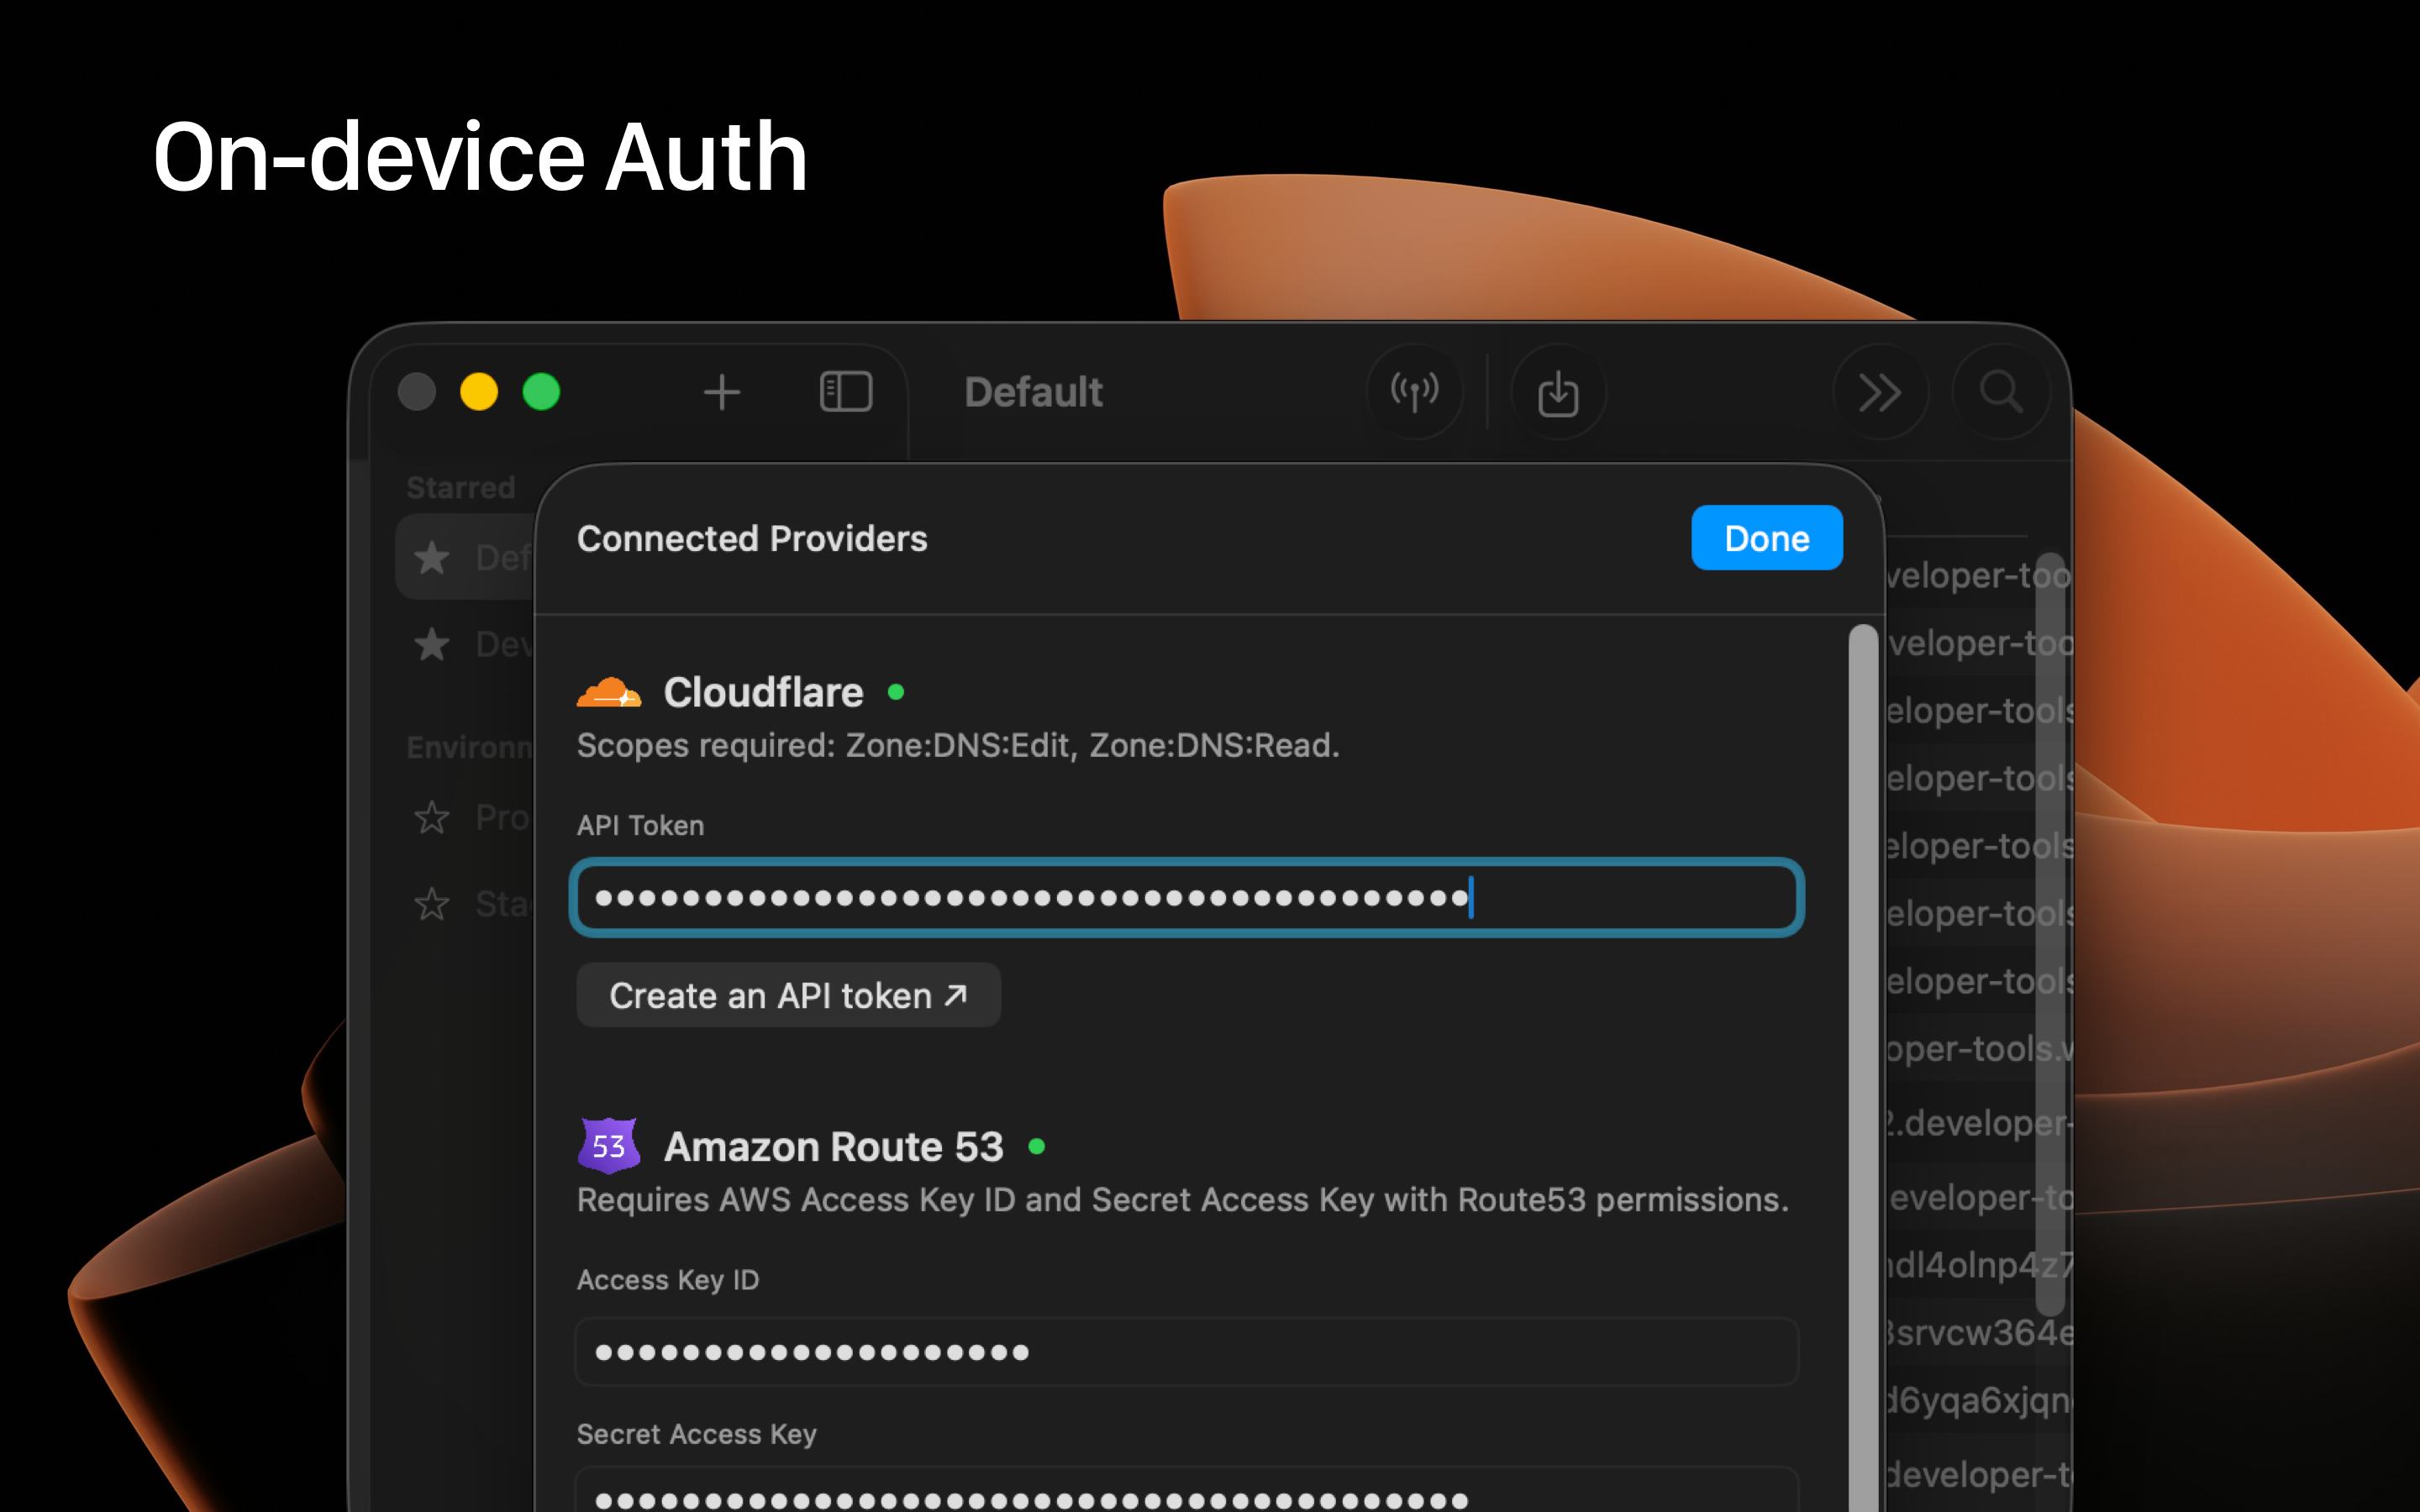Click the Cloudflare logo icon
Screen dimensions: 2420x1512
coord(609,692)
